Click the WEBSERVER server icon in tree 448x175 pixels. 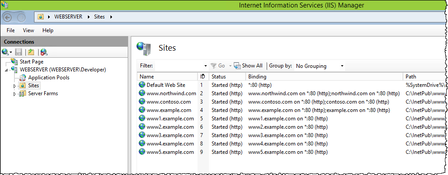[x=15, y=69]
